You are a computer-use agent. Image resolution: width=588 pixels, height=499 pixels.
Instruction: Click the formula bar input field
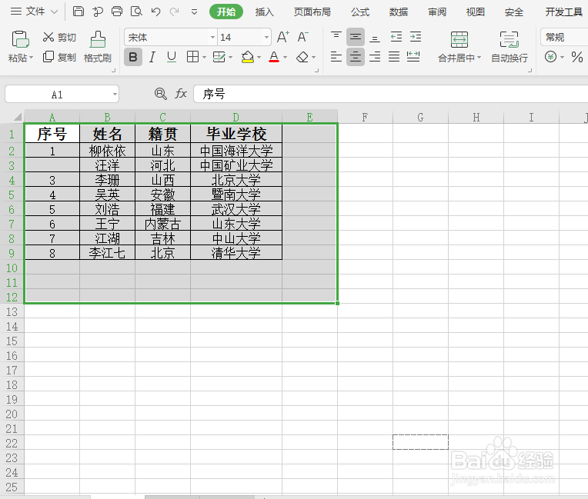(x=391, y=94)
